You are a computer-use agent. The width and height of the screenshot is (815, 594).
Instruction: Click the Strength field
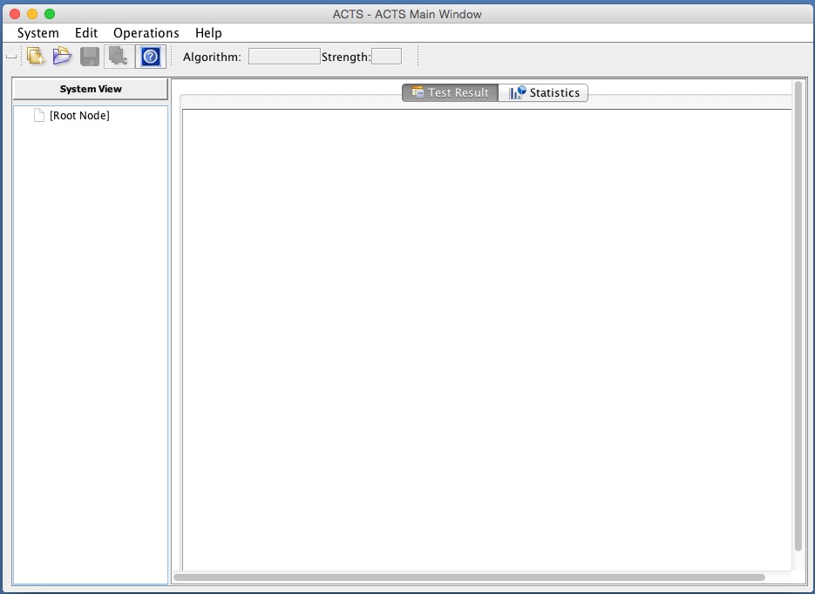(386, 56)
